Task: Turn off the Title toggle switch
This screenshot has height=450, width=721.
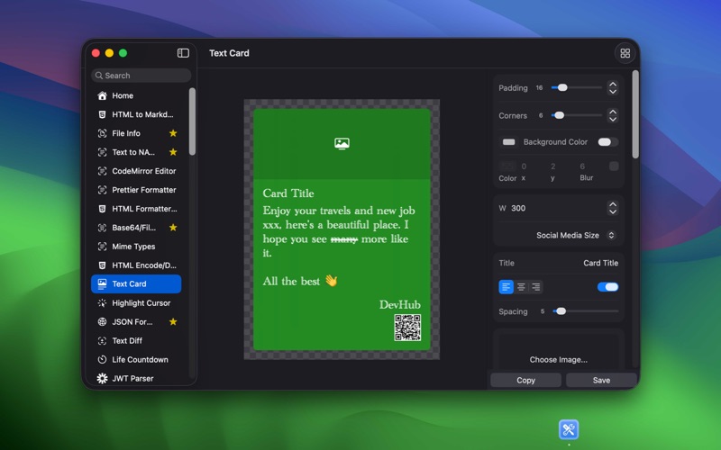Action: pos(608,287)
